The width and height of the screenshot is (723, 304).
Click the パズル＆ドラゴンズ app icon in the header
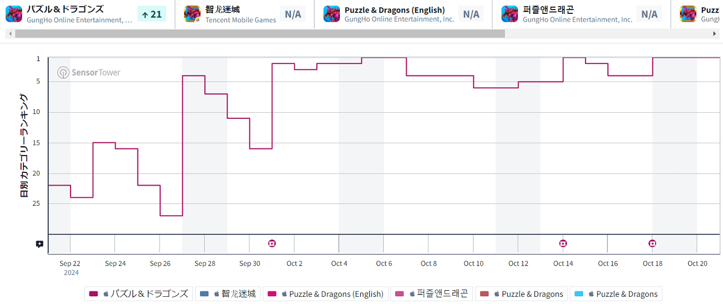[x=14, y=14]
